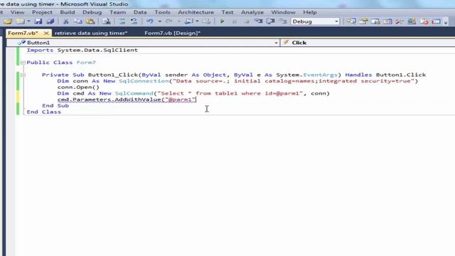Click the Paste clipboard icon
455x256 pixels.
[90, 21]
